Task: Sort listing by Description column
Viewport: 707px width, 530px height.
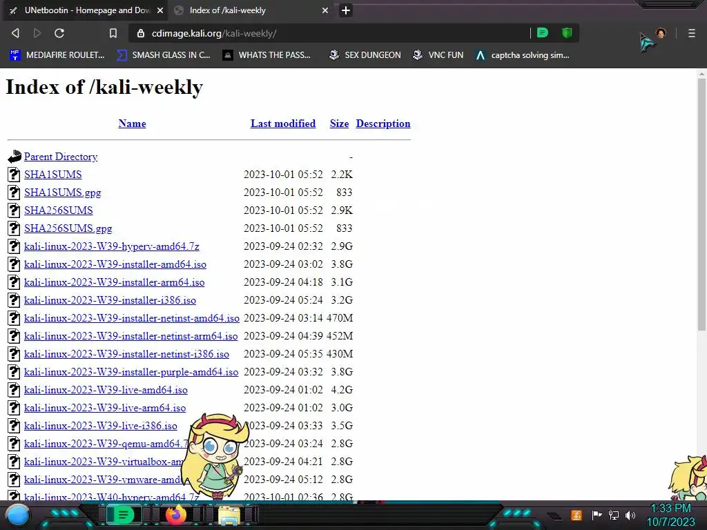Action: click(383, 124)
